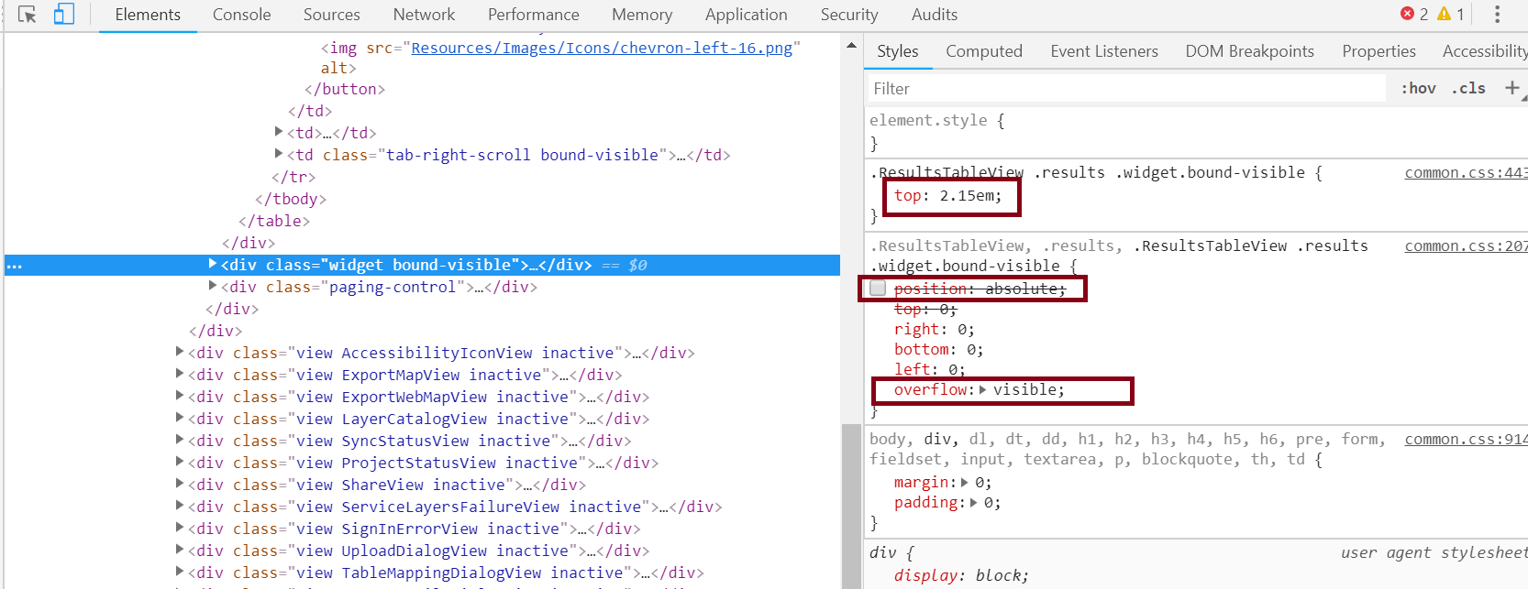
Task: Open the Properties sidebar tab
Action: click(1379, 51)
